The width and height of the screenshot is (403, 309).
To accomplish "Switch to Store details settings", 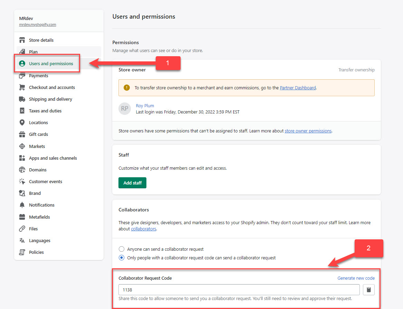I will click(x=40, y=40).
